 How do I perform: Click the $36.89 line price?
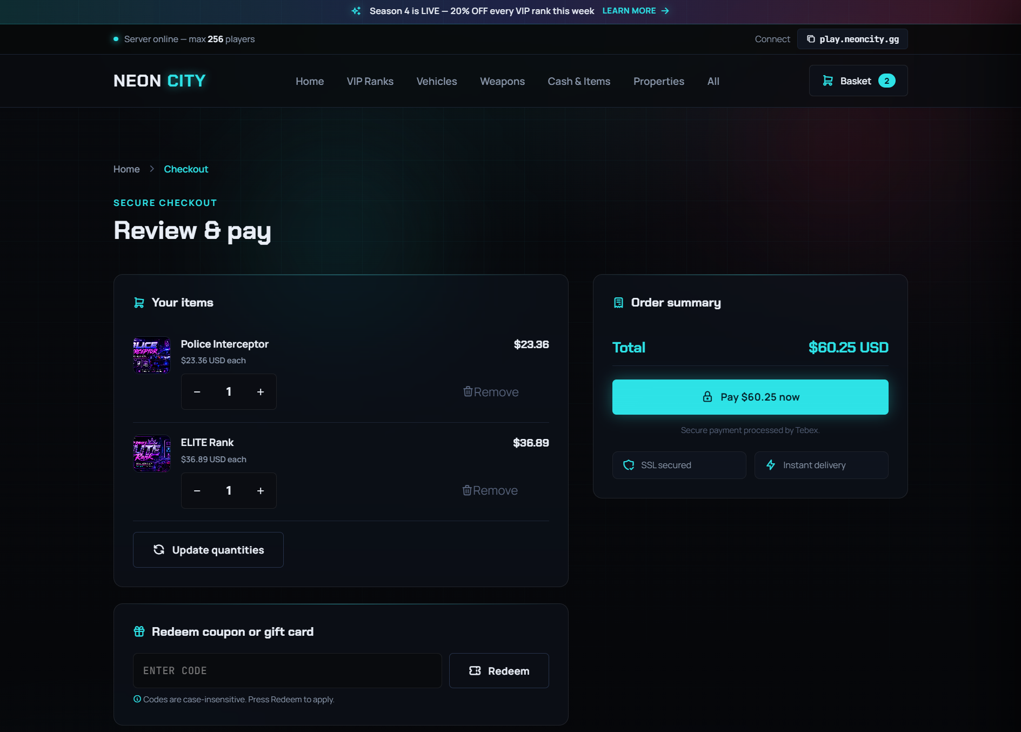[531, 443]
